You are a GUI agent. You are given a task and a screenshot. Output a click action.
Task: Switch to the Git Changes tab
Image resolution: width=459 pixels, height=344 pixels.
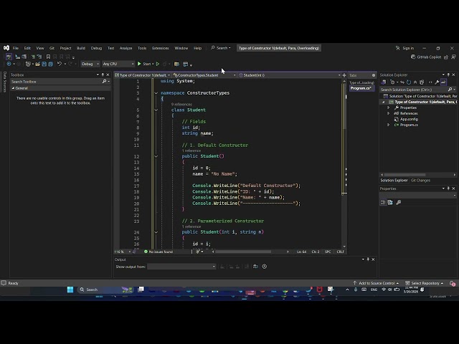tap(420, 180)
